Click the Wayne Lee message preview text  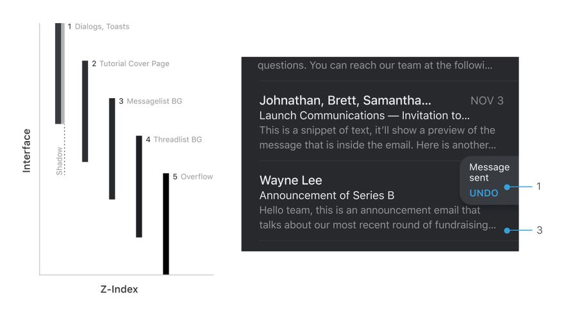pos(377,217)
